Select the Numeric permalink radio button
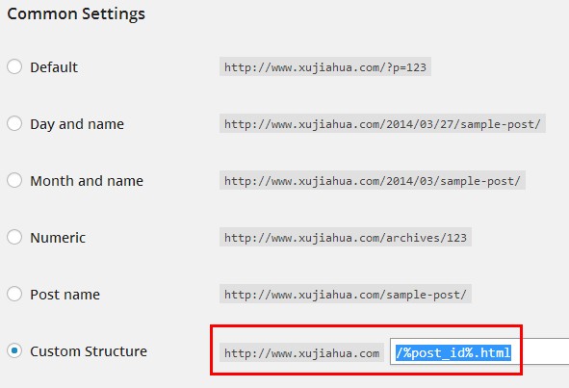Viewport: 569px width, 388px height. coord(14,237)
